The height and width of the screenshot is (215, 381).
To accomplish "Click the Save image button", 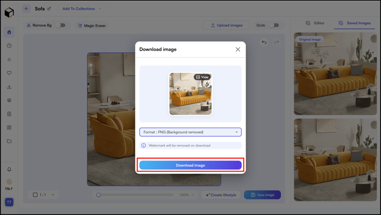I will point(262,195).
